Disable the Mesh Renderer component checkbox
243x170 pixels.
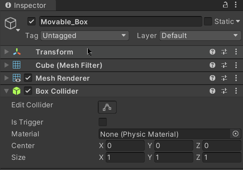28,78
